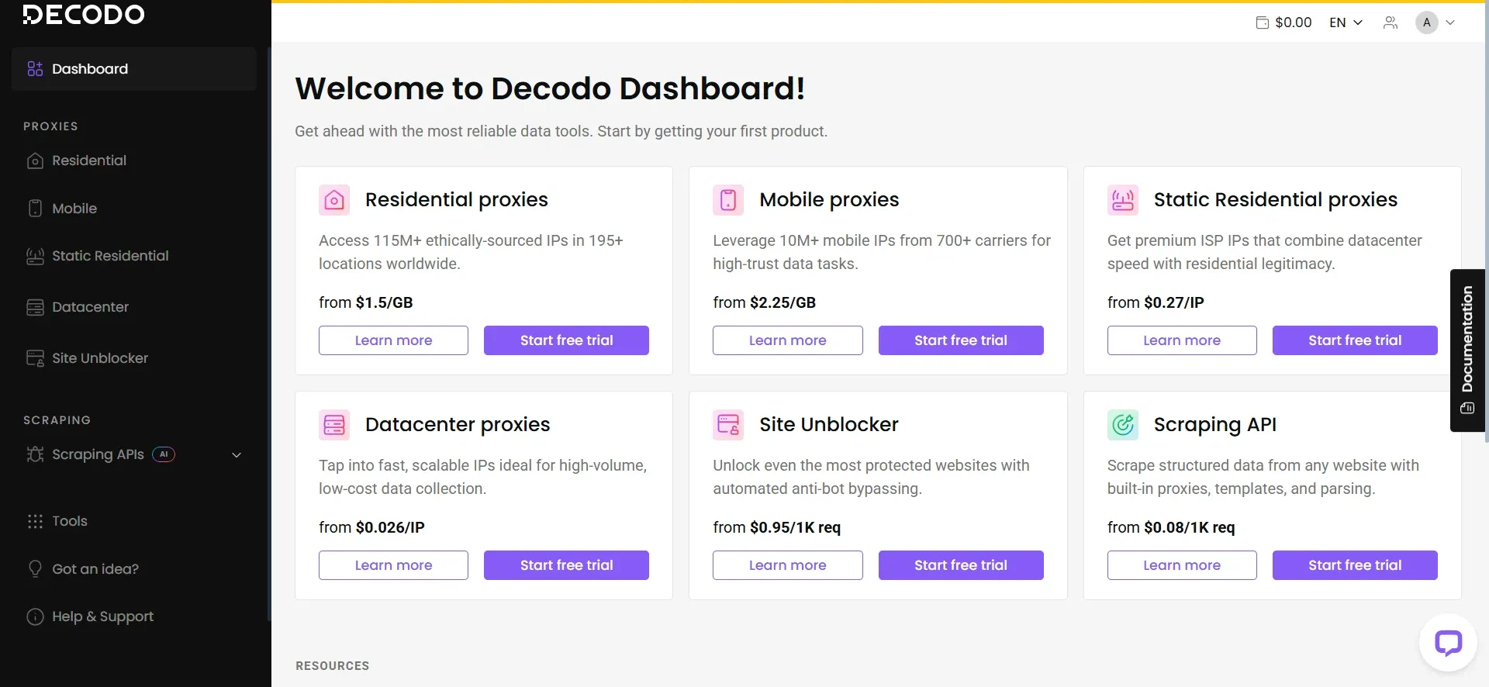Viewport: 1489px width, 687px height.
Task: Select the Site Unblocker lock icon
Action: pos(36,357)
